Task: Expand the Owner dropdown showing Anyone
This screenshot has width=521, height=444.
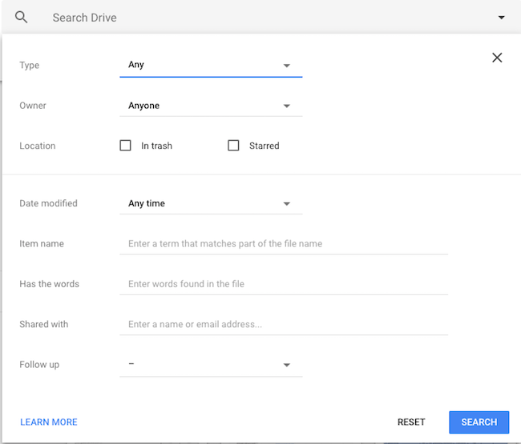Action: [x=211, y=106]
